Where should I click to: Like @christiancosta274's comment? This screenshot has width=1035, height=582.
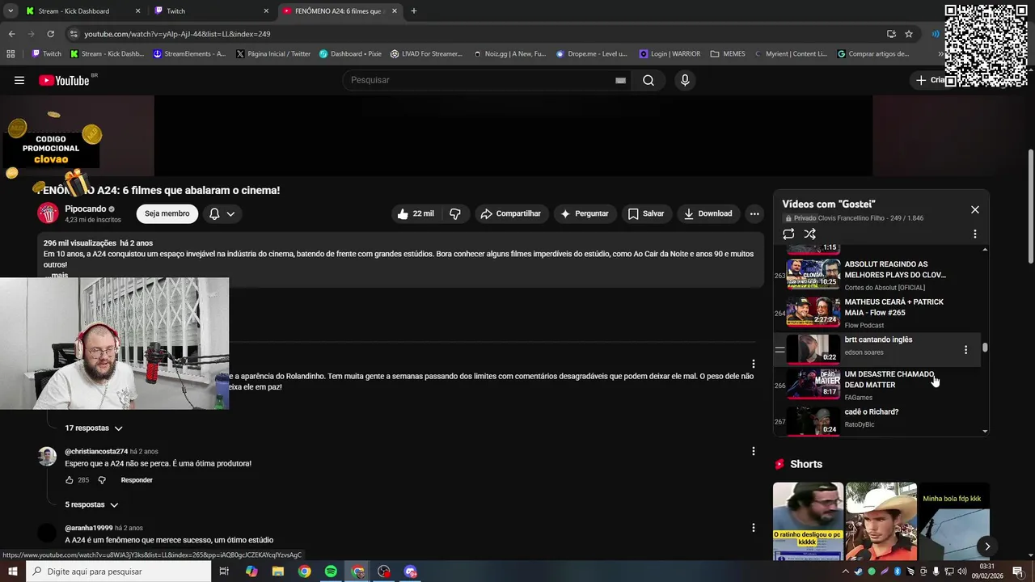(x=70, y=480)
